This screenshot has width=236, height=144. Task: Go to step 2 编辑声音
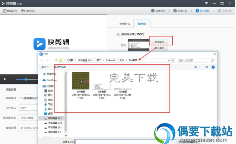click(x=180, y=11)
